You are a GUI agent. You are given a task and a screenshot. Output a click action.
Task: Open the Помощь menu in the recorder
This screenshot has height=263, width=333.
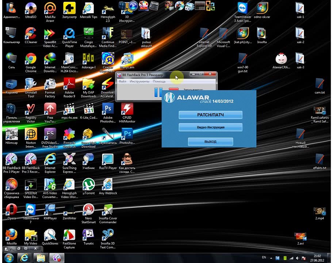pyautogui.click(x=159, y=81)
